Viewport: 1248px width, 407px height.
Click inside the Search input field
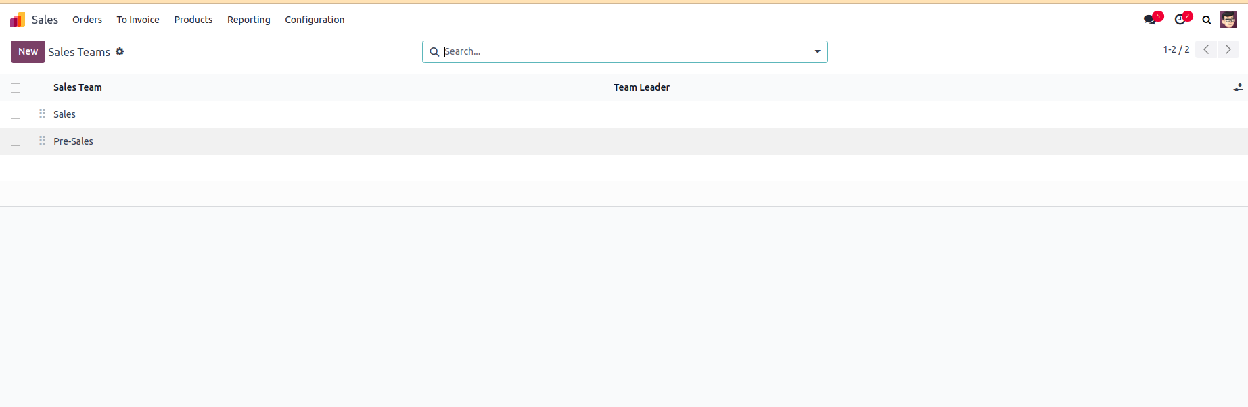coord(624,52)
